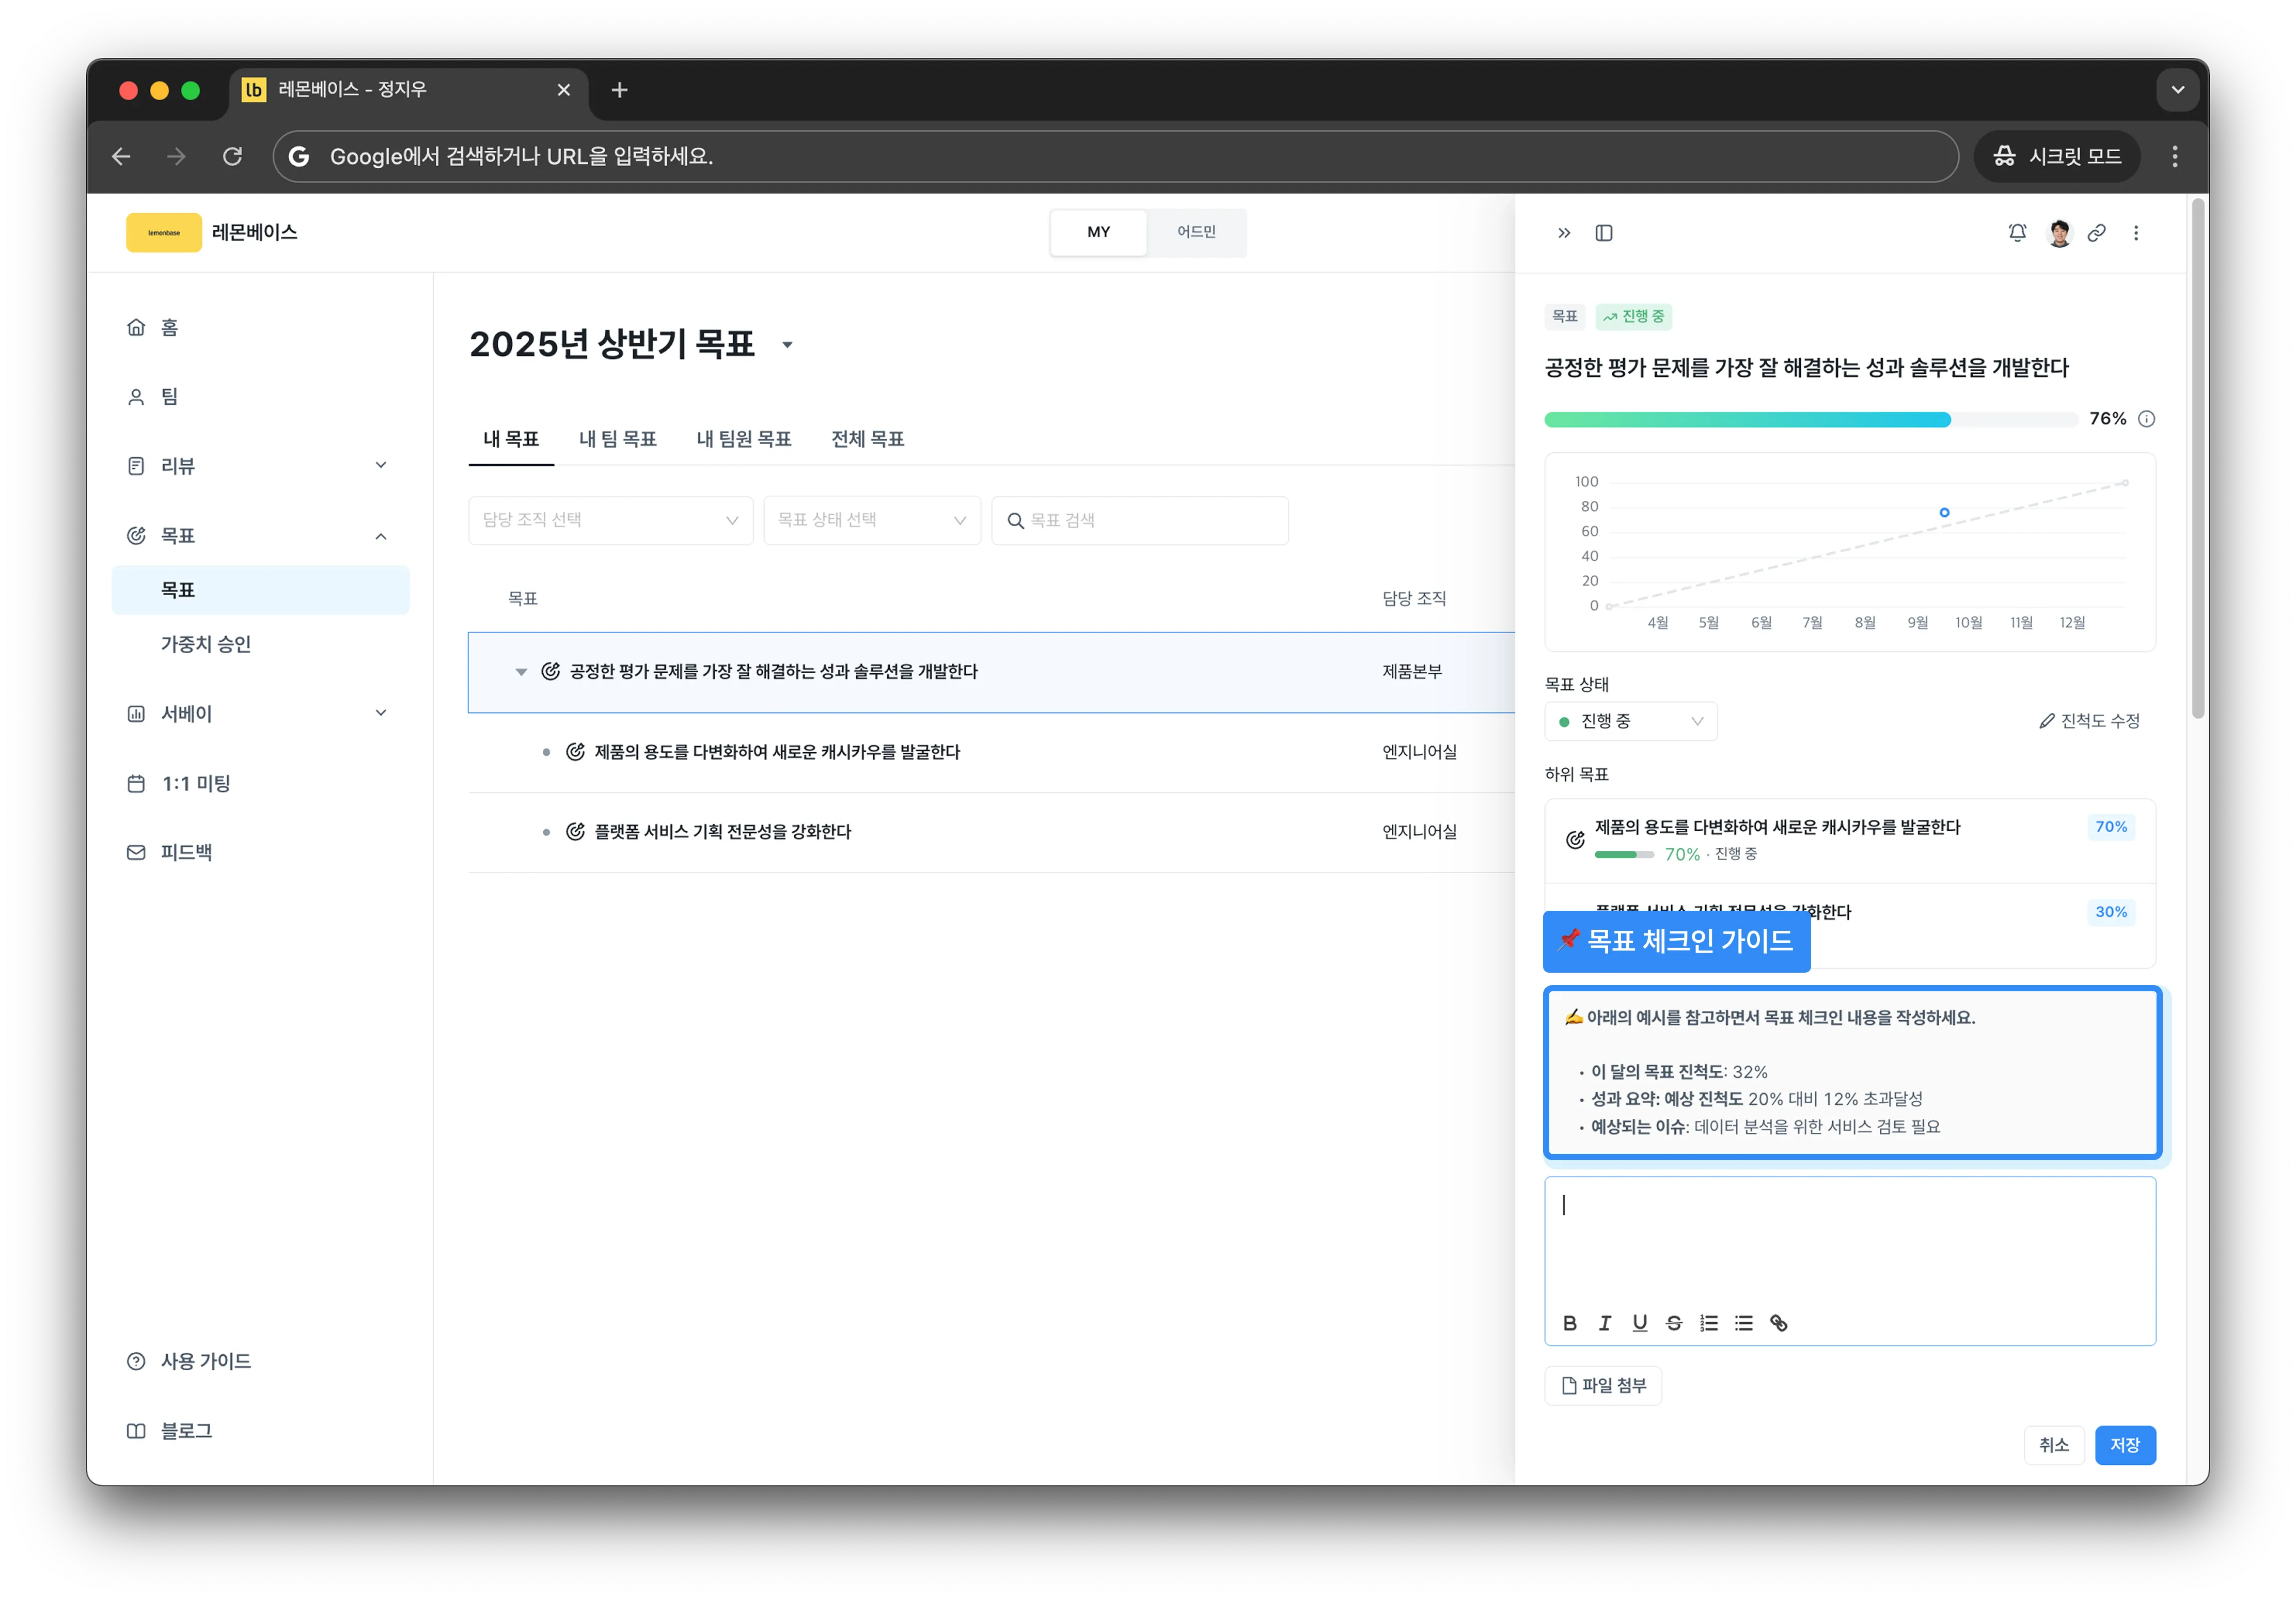
Task: Select row 플랫폼 서비스 기획 전문성을 강화한다
Action: (x=990, y=833)
